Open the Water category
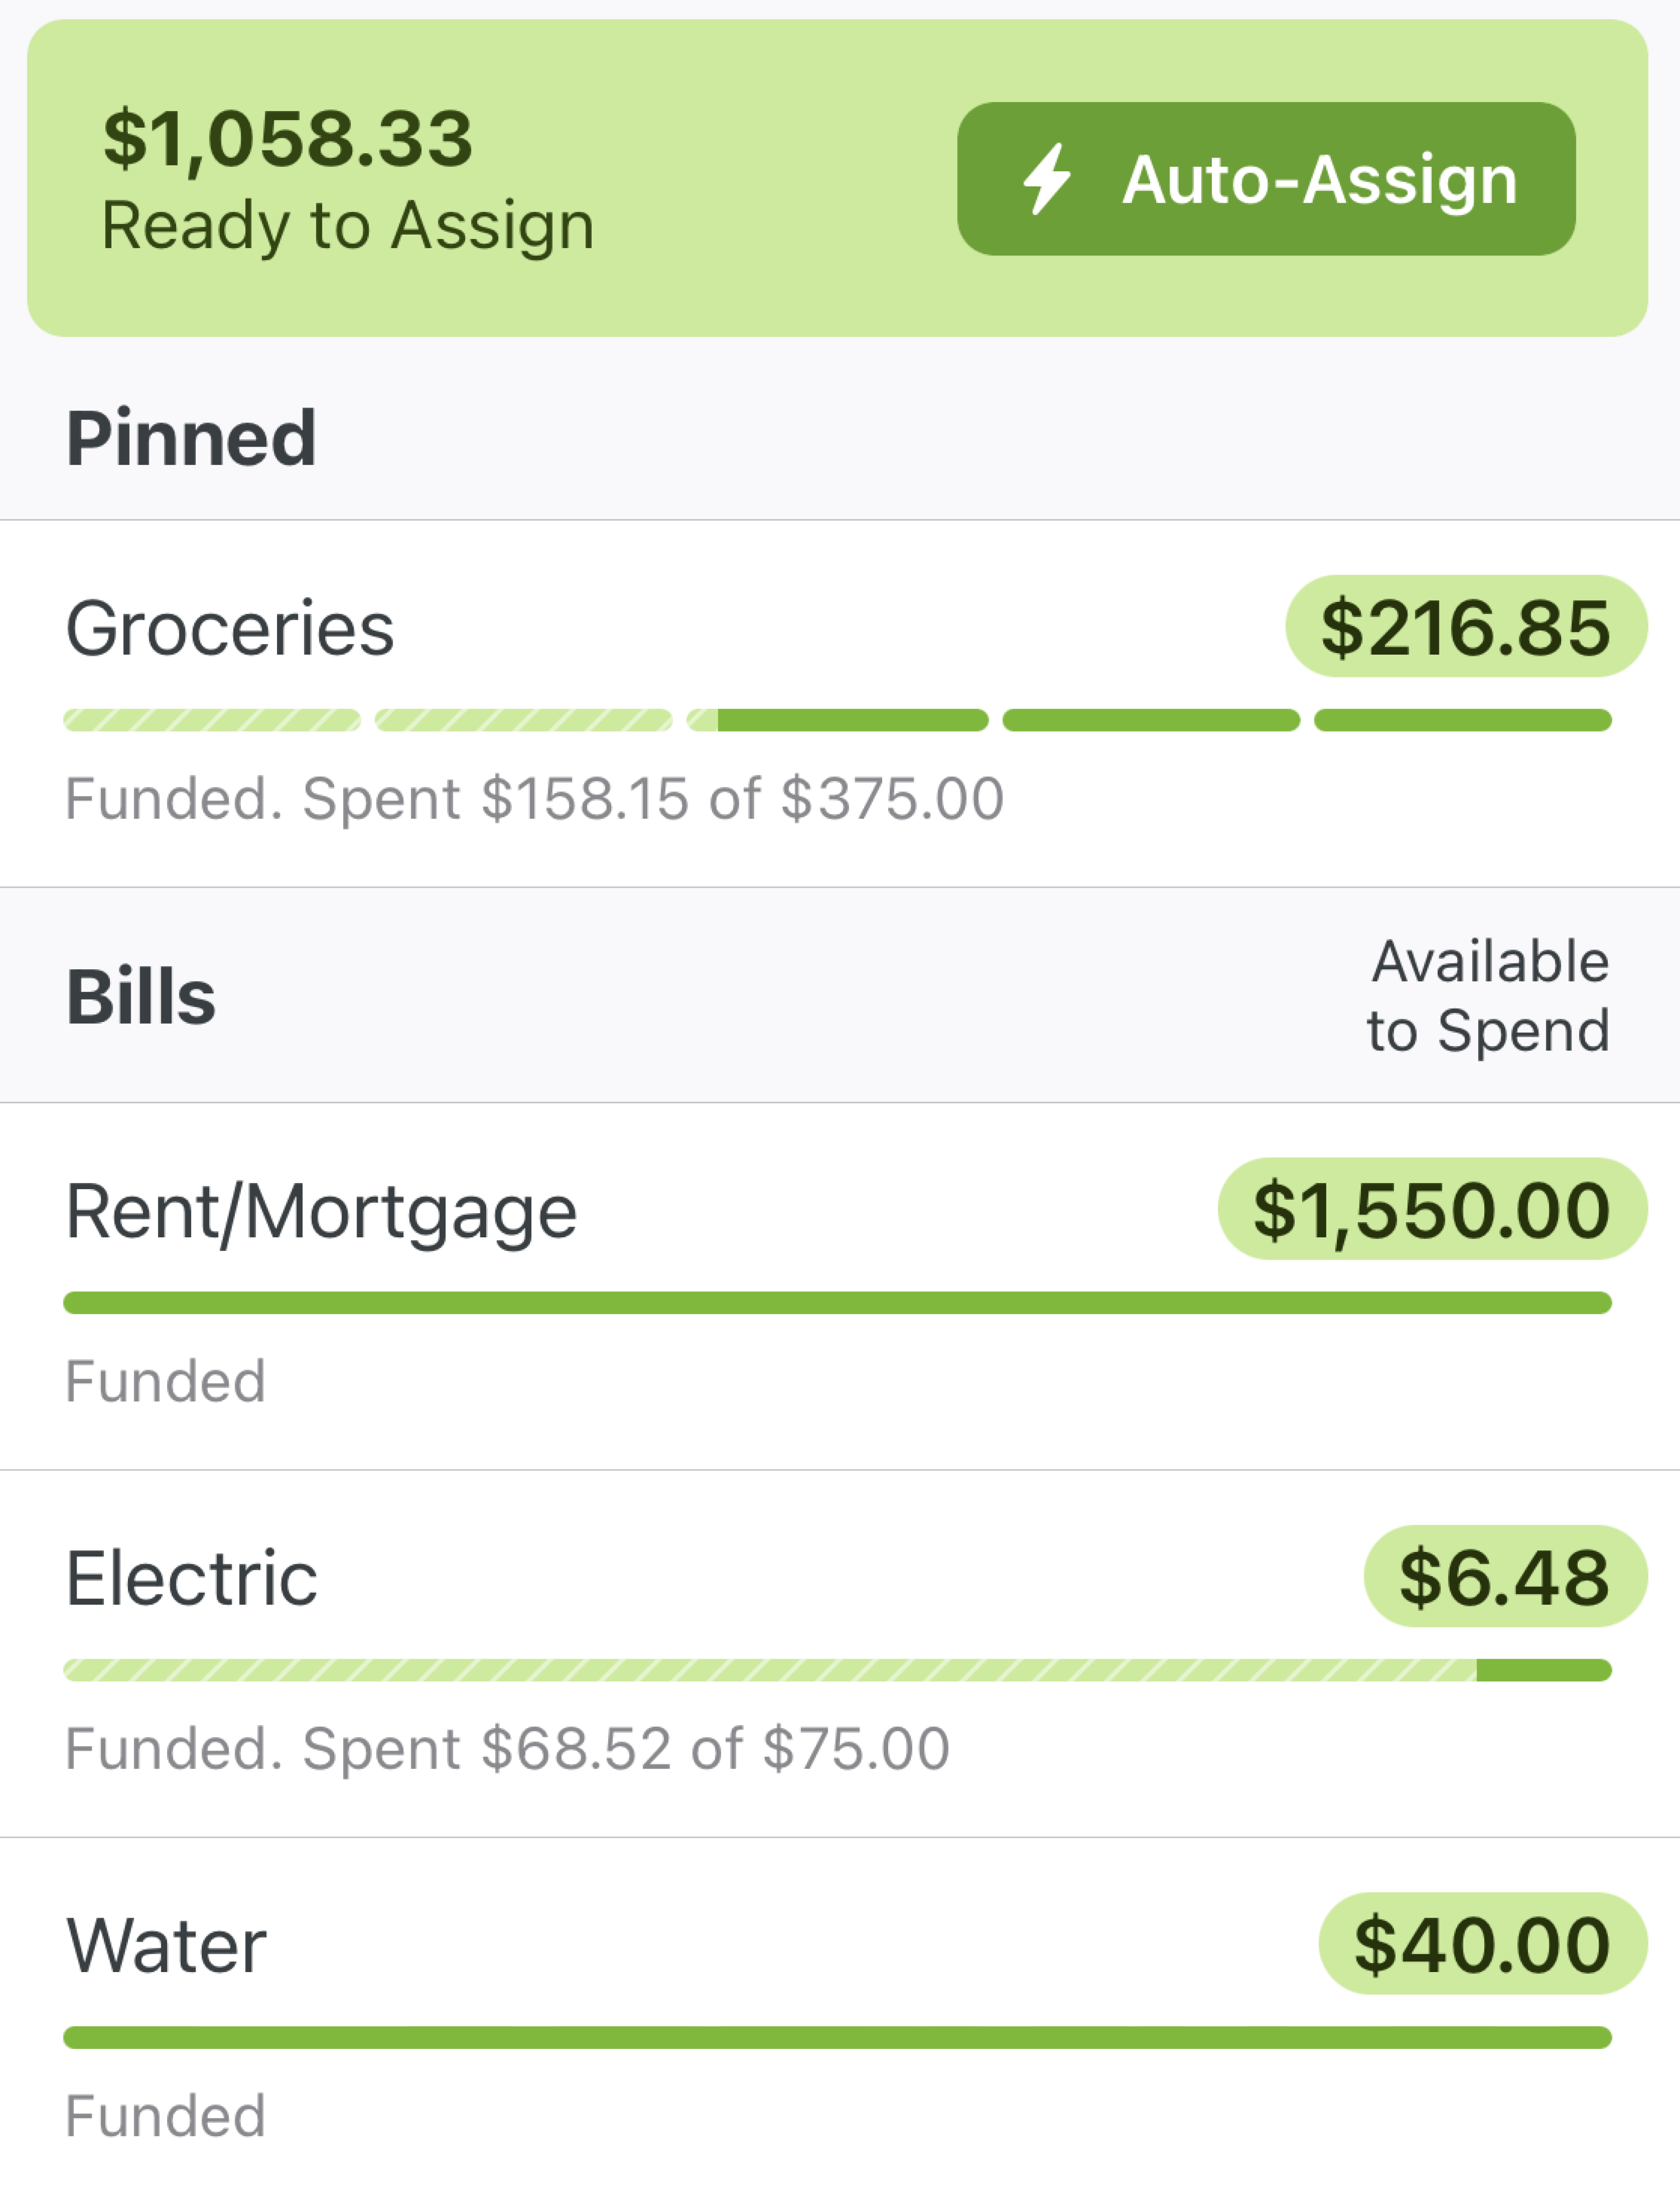This screenshot has height=2196, width=1680. click(x=166, y=1945)
